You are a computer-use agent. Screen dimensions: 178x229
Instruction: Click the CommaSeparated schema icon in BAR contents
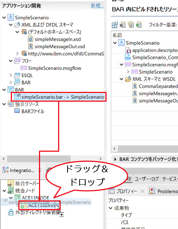135,86
